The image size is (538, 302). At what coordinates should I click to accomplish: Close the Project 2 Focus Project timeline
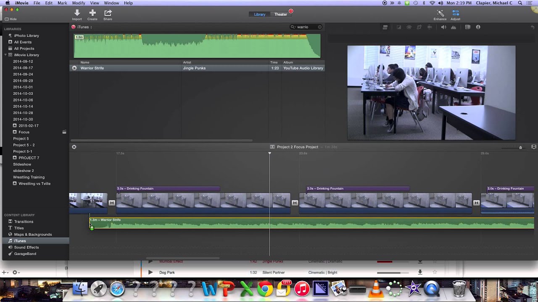pyautogui.click(x=74, y=147)
